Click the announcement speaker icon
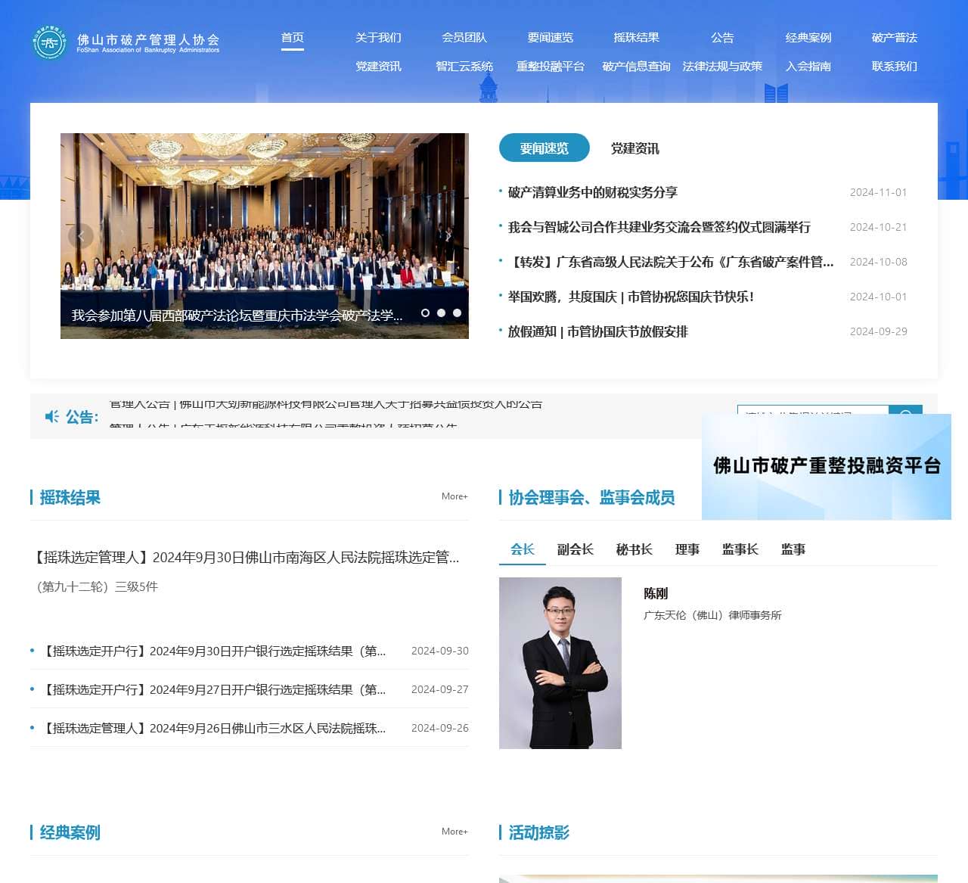This screenshot has height=883, width=968. (x=52, y=417)
